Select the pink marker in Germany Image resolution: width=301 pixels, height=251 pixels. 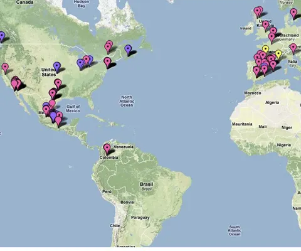point(272,38)
